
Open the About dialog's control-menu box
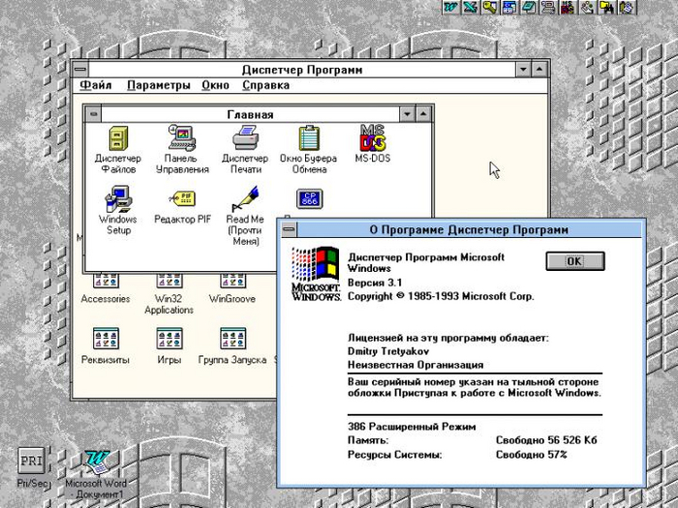(289, 229)
